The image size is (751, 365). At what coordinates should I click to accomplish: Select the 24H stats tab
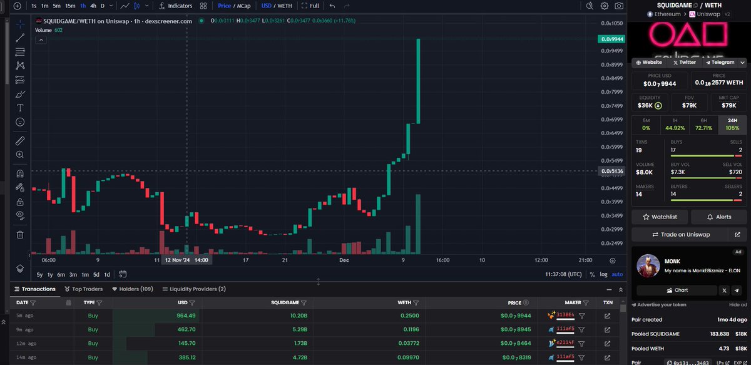click(x=732, y=124)
